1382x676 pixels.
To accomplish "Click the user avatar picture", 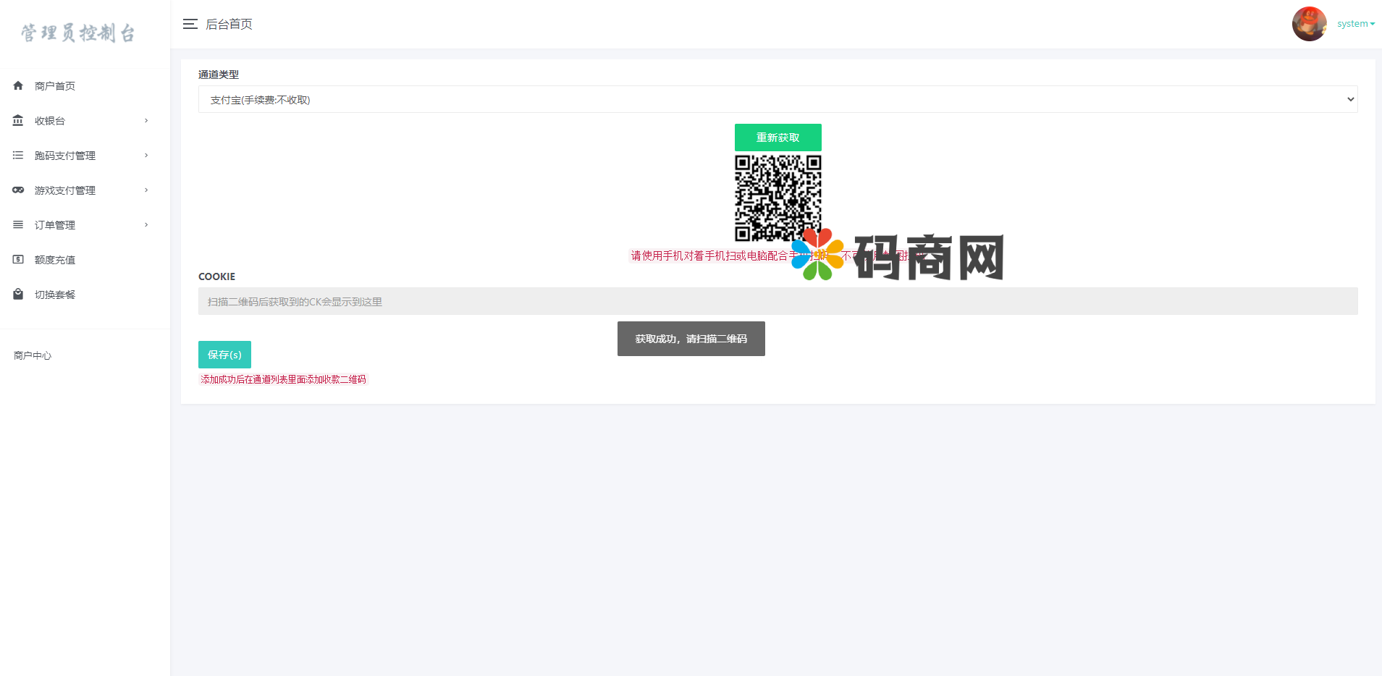I will 1309,24.
